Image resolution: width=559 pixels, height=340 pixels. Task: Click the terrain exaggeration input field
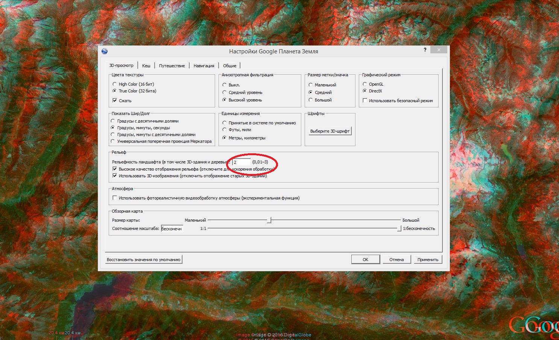coord(241,162)
